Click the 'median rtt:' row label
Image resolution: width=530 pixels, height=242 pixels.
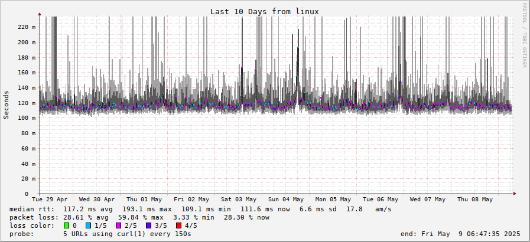click(32, 210)
